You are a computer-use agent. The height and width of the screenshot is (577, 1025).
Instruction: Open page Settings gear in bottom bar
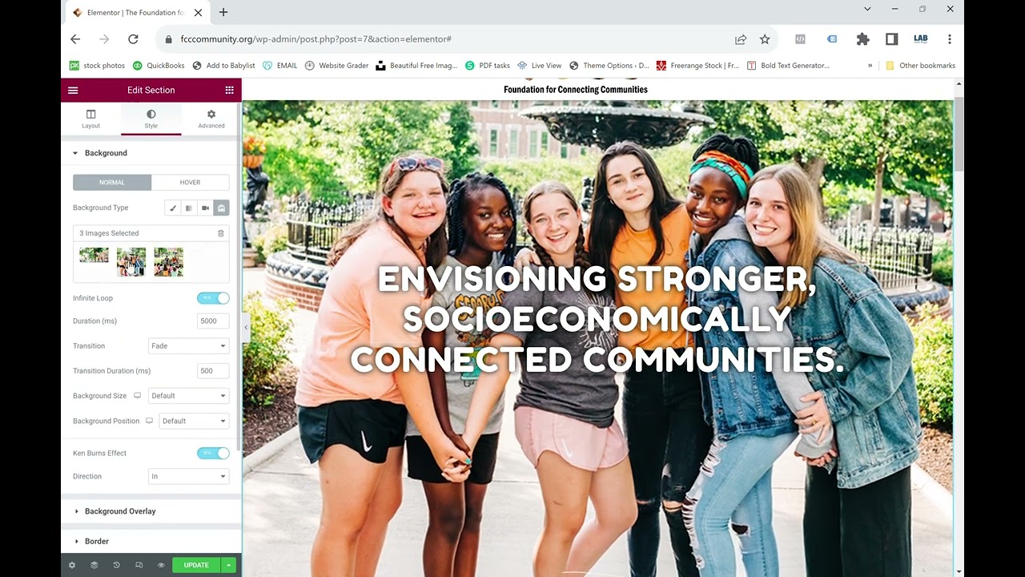pyautogui.click(x=72, y=565)
